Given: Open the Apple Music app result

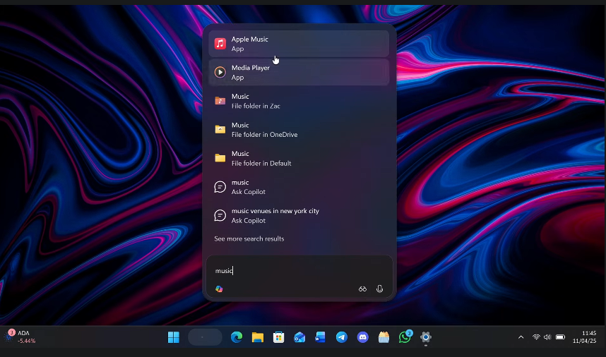Looking at the screenshot, I should [298, 44].
